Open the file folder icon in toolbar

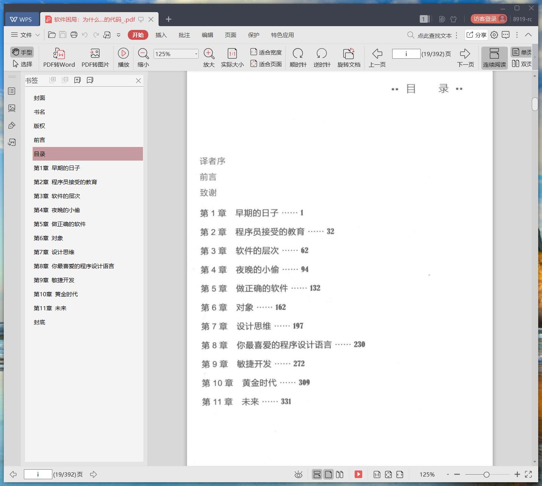point(52,35)
